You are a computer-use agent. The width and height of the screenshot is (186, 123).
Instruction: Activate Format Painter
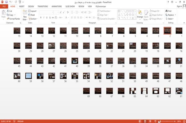click(x=13, y=19)
